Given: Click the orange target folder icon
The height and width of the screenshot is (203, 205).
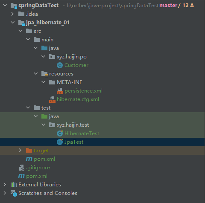Looking at the screenshot, I should (29, 151).
